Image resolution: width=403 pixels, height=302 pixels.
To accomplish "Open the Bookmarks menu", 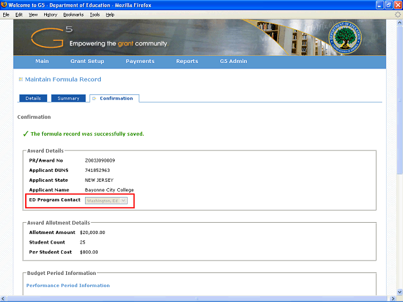I will (x=73, y=14).
